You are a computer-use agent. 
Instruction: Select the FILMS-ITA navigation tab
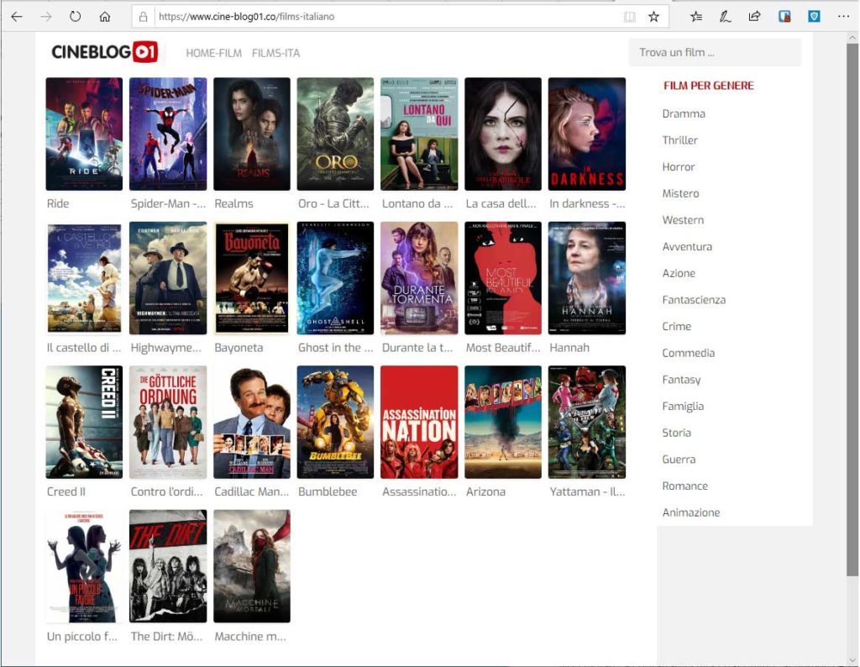coord(275,53)
